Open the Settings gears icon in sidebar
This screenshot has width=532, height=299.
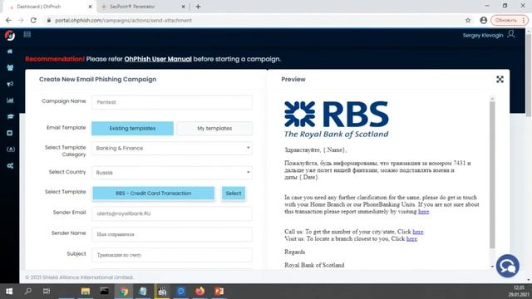pos(10,166)
